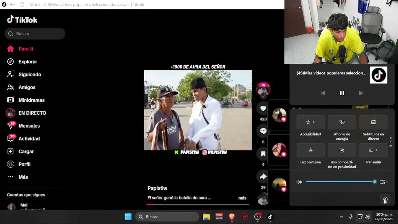
Task: Open the Minidramas section
Action: (26, 100)
